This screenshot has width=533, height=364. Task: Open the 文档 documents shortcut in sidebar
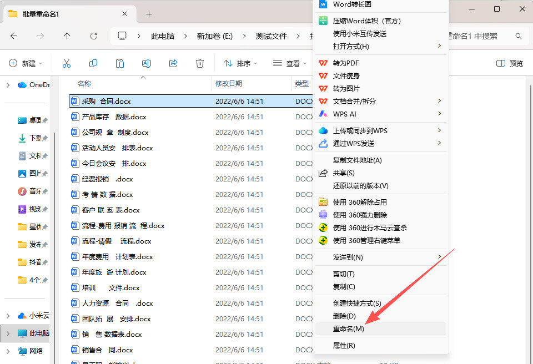point(33,156)
